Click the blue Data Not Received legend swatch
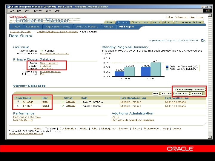 tap(167, 66)
